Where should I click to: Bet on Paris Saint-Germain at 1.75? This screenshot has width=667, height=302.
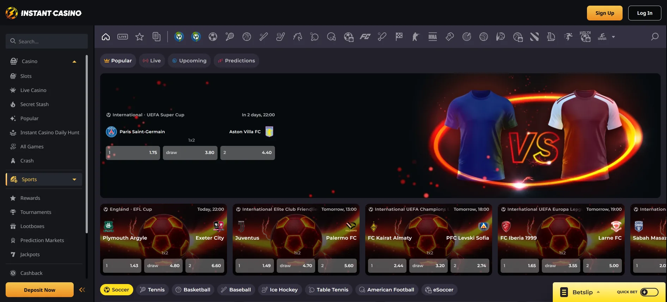133,153
